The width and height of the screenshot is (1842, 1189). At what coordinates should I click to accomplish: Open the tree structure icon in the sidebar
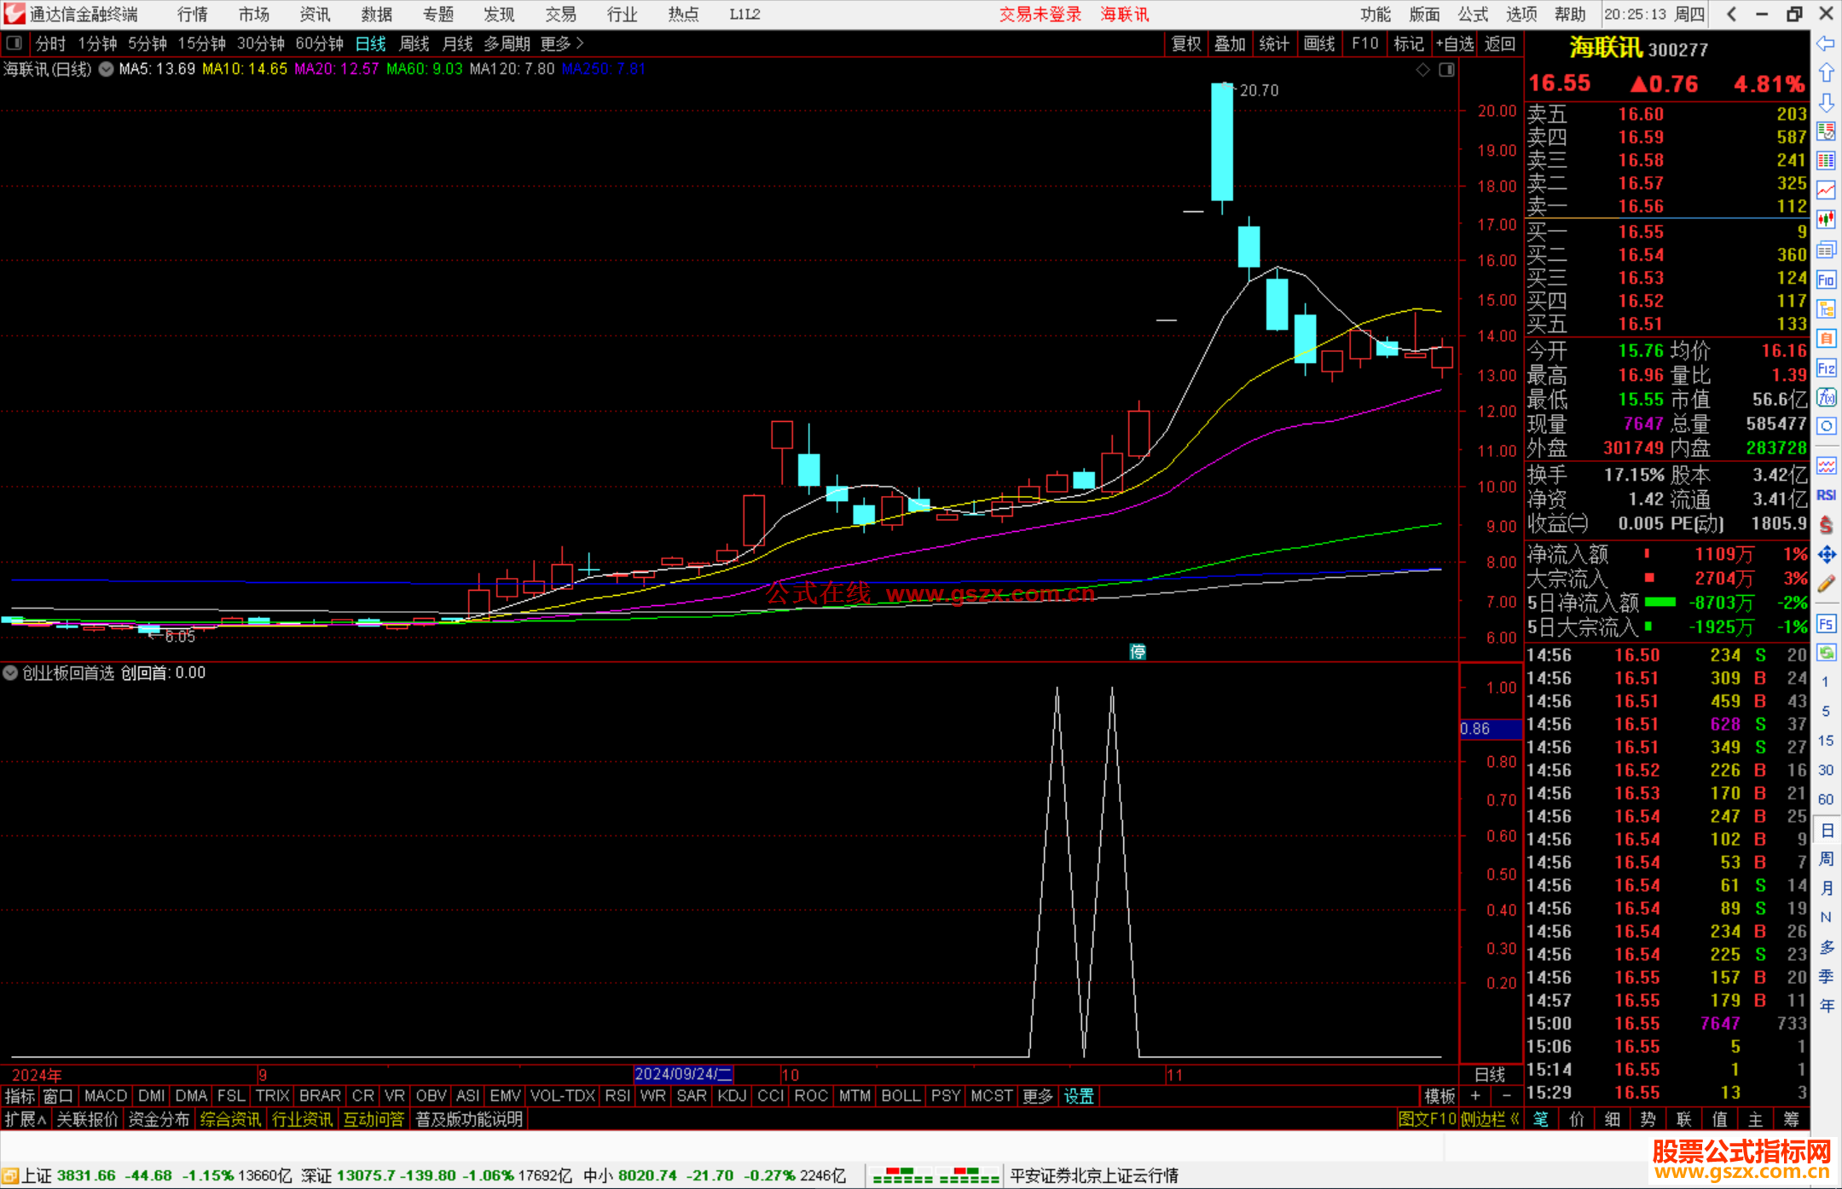coord(1826,309)
